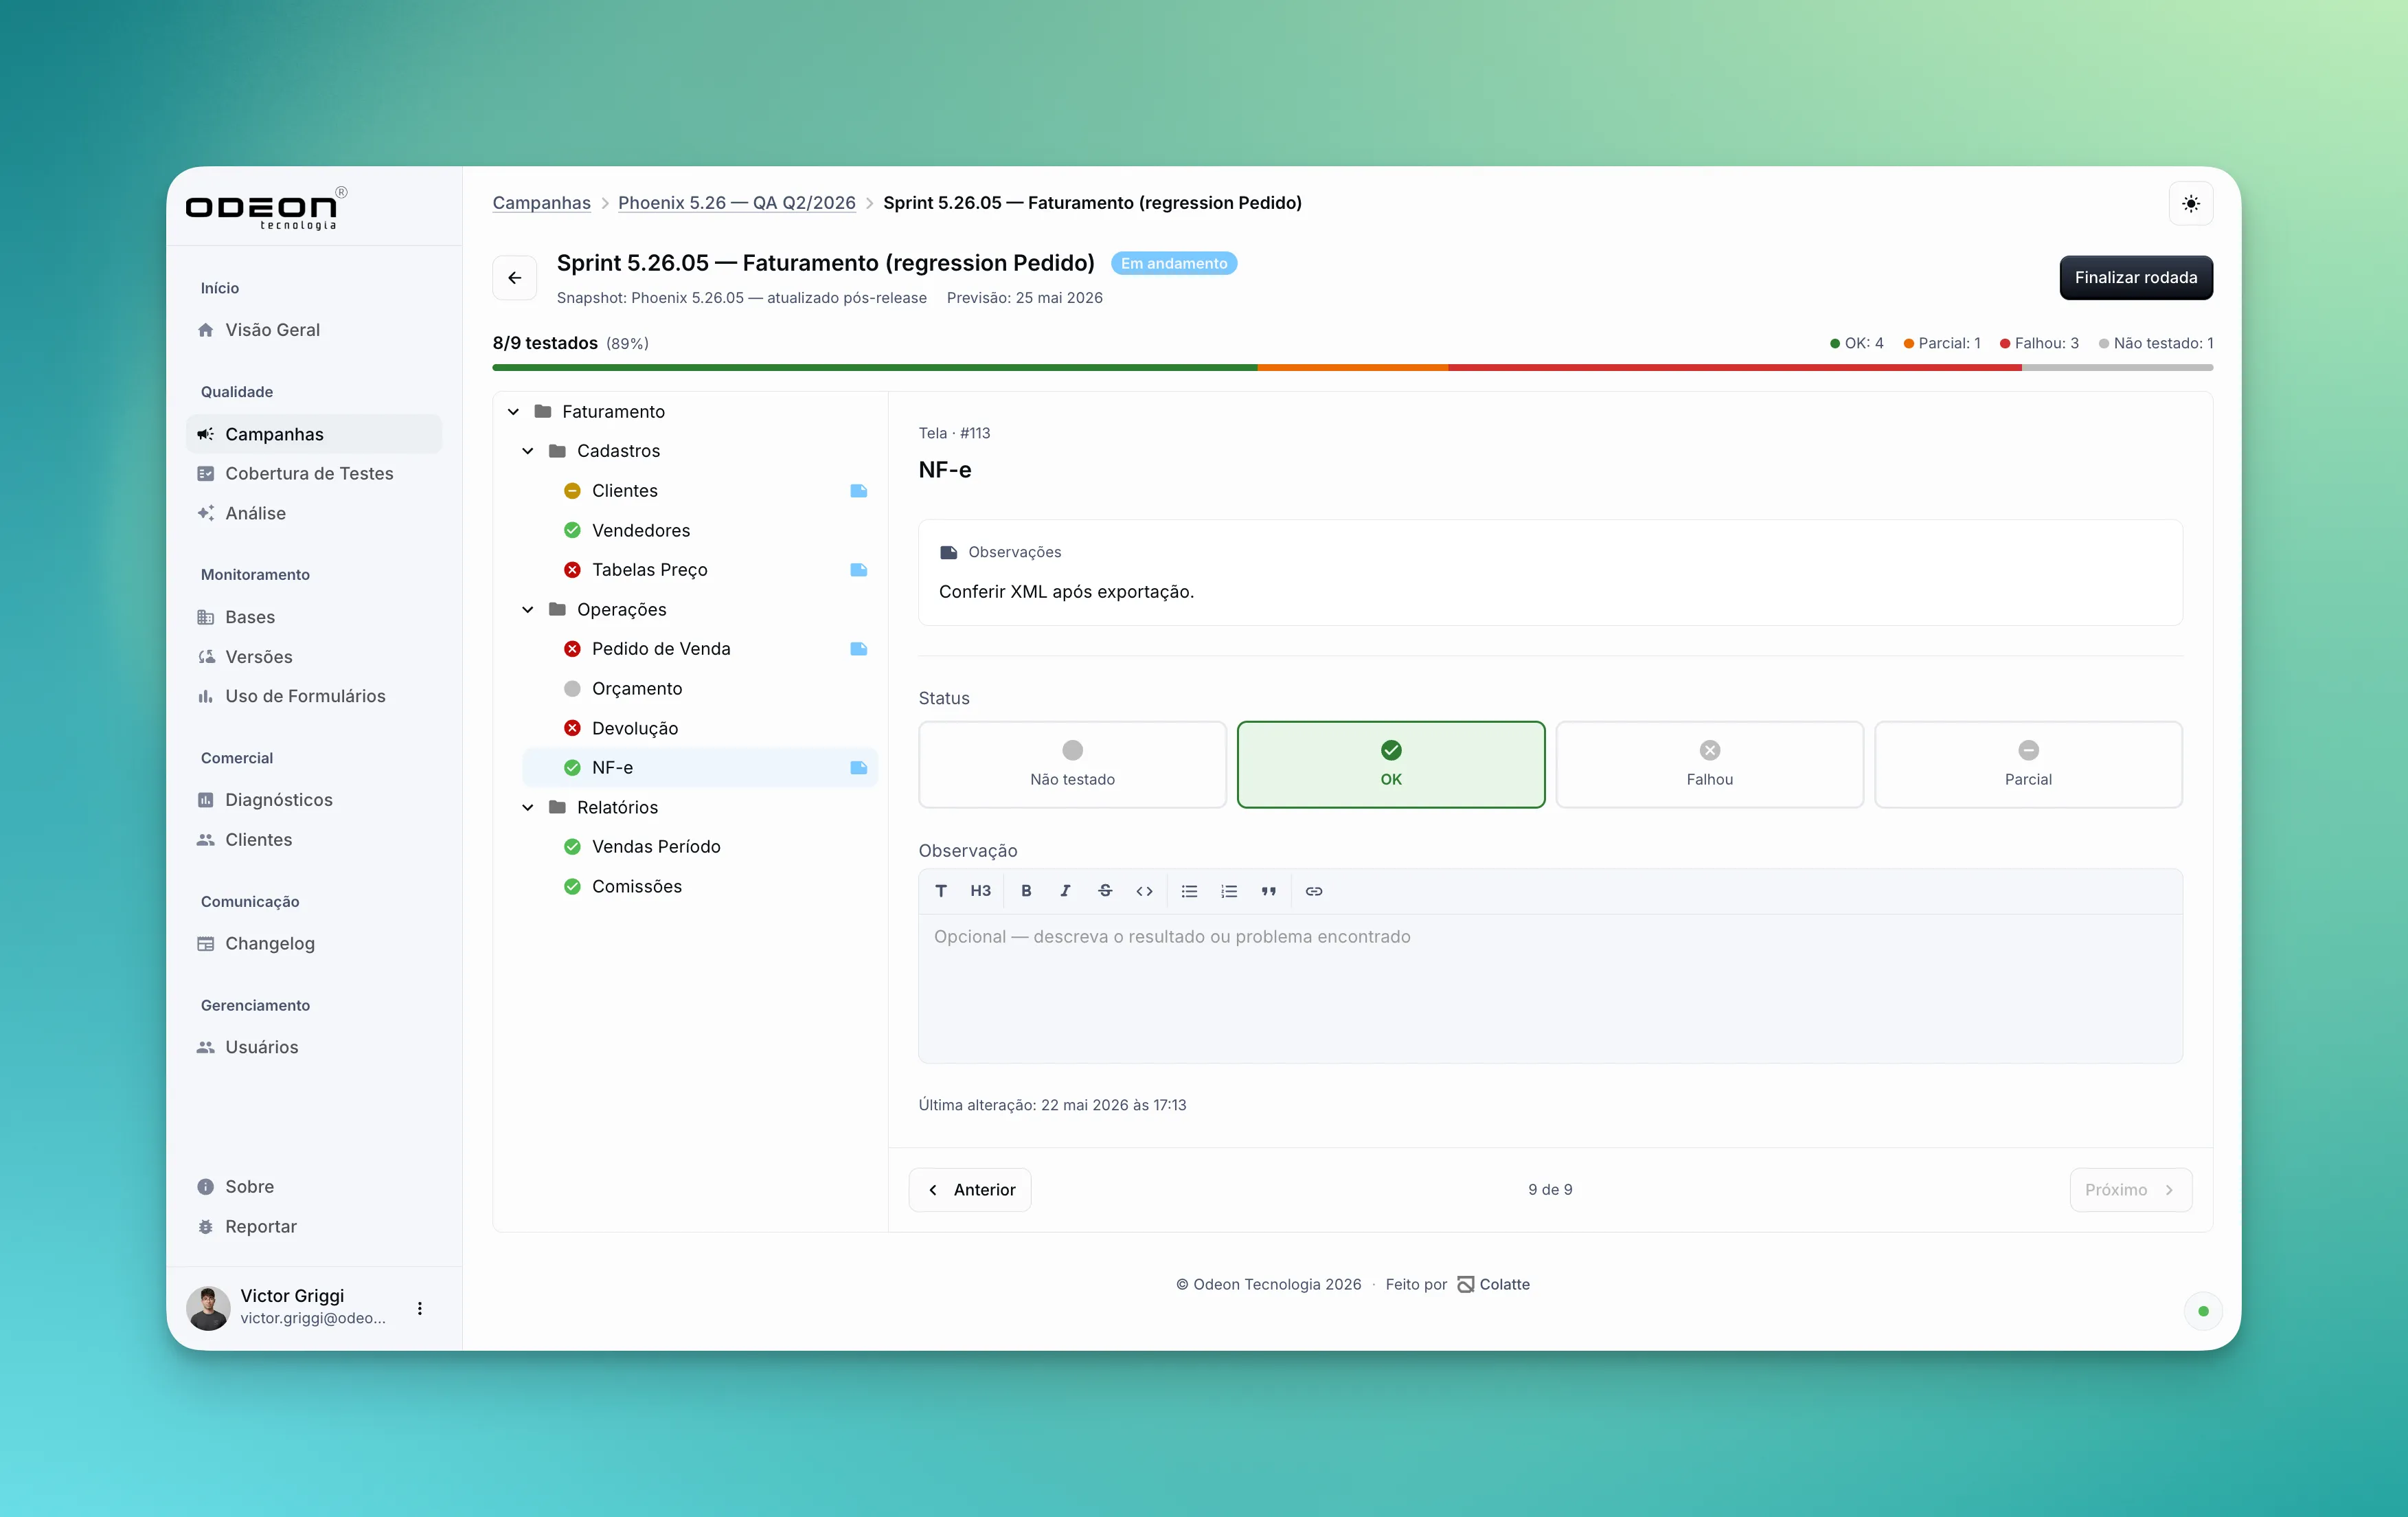Collapse the Operações folder chevron

tap(528, 610)
